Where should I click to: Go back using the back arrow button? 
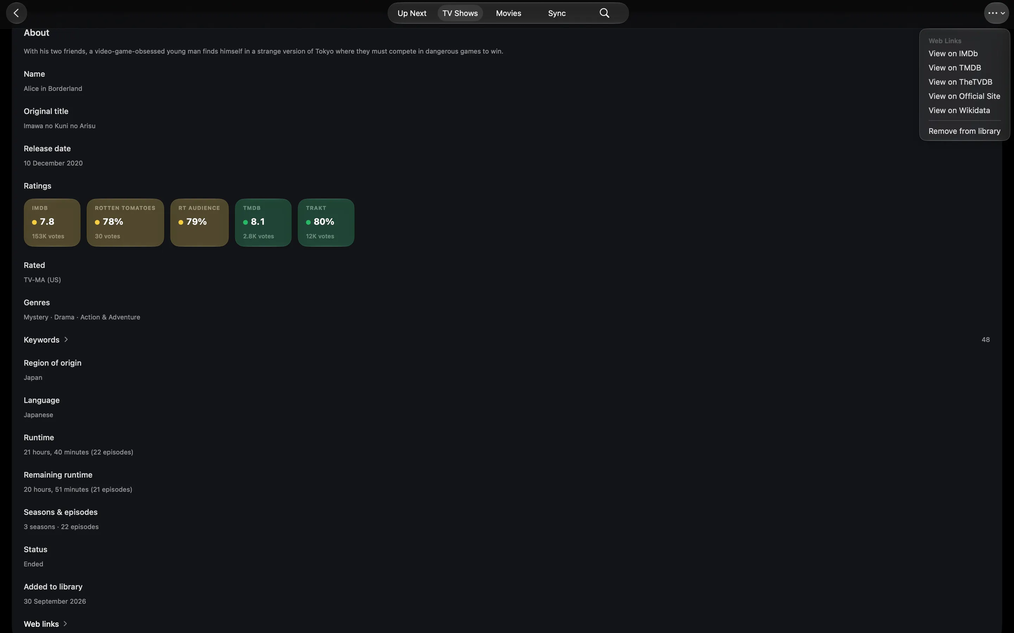16,13
